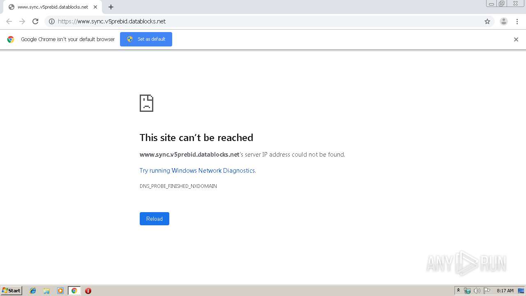Open a new tab with plus icon
This screenshot has height=296, width=526.
pos(111,7)
